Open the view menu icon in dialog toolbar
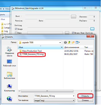 click(78, 42)
